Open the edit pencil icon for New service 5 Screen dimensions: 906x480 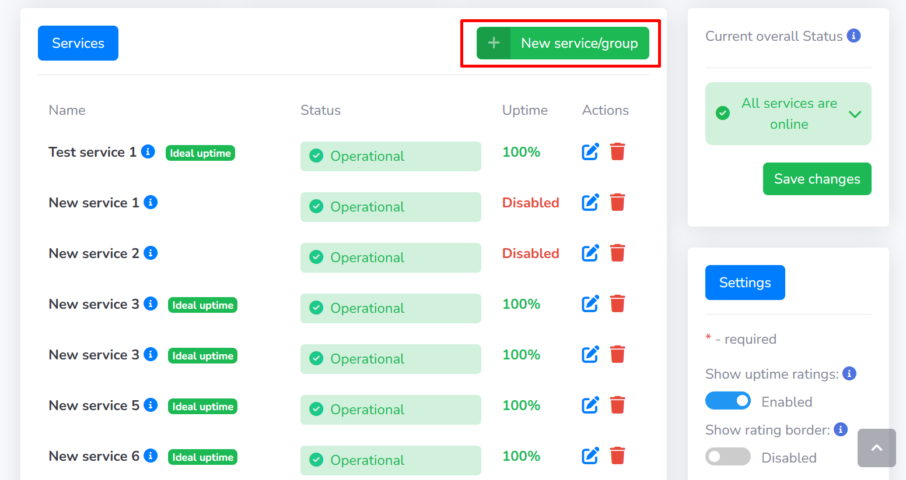coord(590,405)
